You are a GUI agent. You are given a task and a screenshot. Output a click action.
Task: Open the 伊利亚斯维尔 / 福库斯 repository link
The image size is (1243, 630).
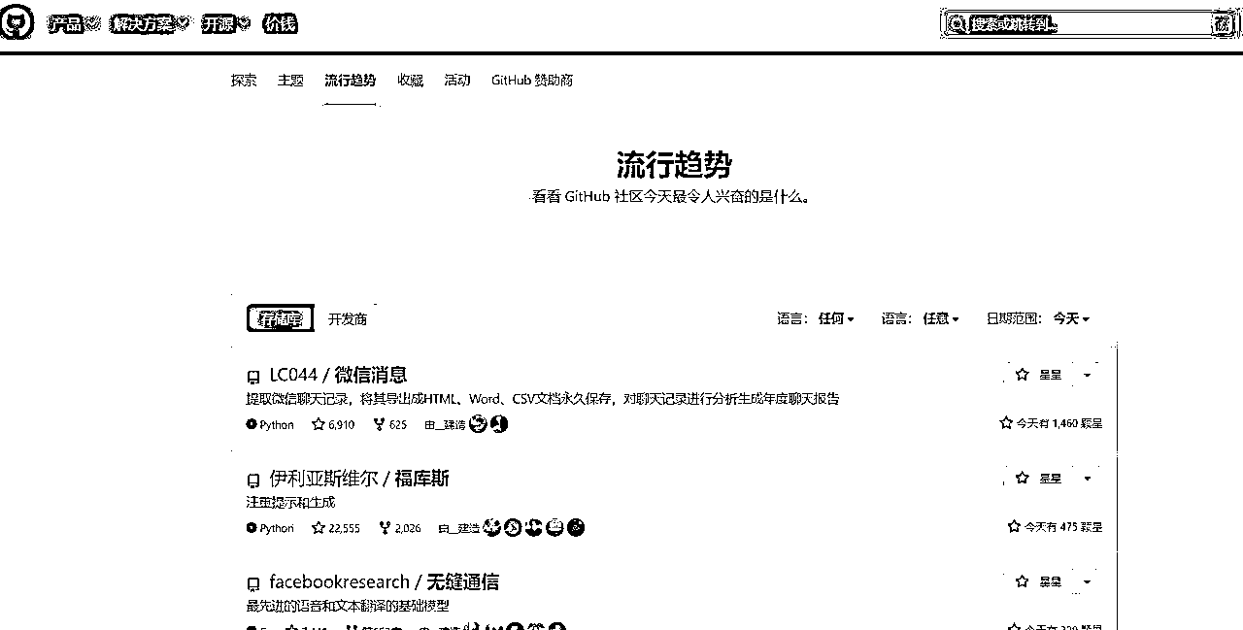click(x=359, y=479)
